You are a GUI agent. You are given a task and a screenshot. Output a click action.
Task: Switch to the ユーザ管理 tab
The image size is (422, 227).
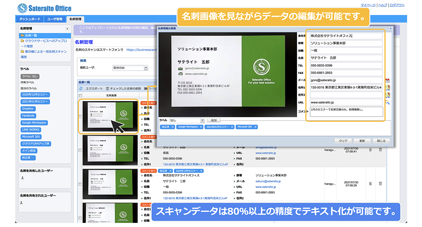tap(54, 19)
